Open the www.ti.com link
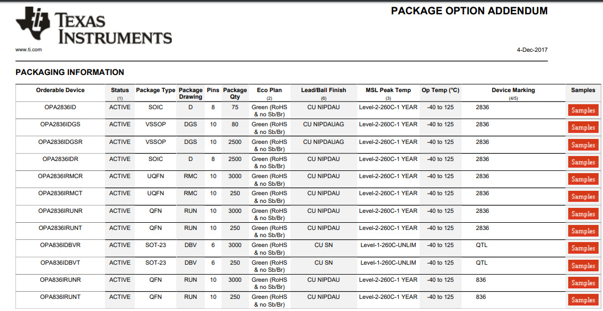 (x=29, y=50)
